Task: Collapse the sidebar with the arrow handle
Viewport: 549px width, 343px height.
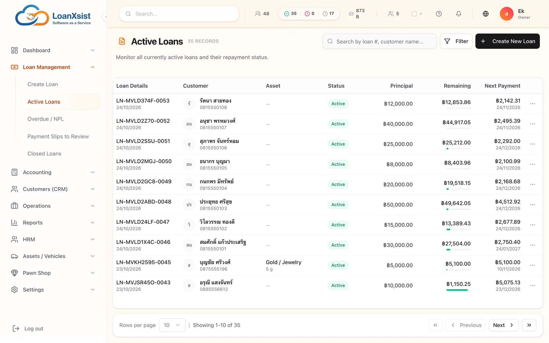Action: click(105, 17)
